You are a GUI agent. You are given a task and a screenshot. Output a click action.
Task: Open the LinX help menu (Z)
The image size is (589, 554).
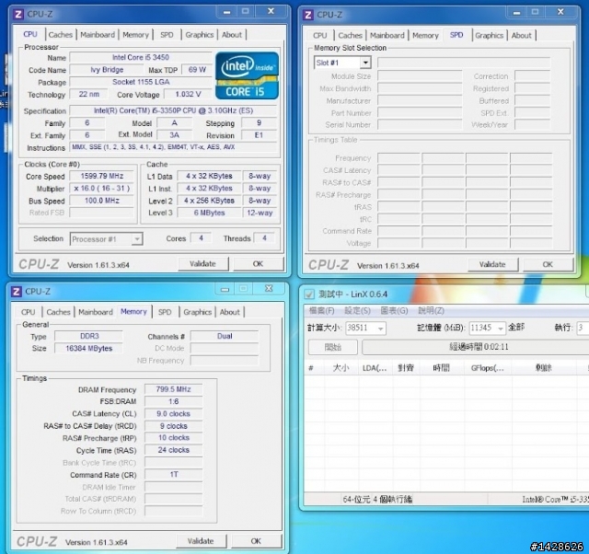click(431, 311)
